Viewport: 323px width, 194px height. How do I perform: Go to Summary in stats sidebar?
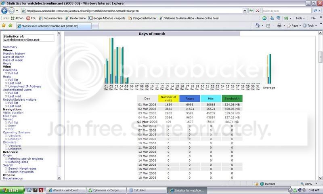[x=10, y=47]
